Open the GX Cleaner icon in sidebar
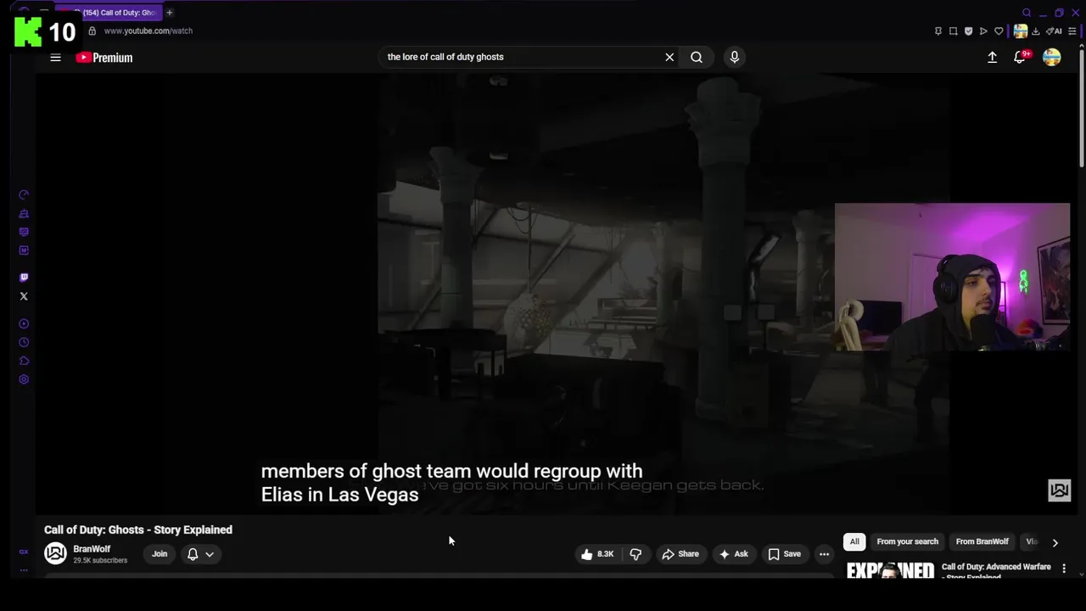The image size is (1086, 611). point(24,213)
